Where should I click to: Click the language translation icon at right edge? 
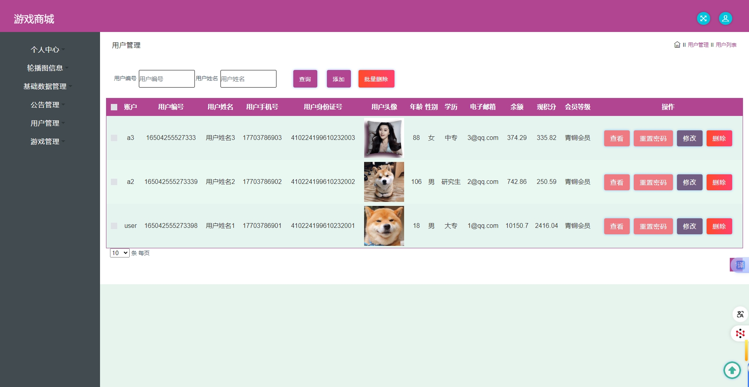(x=740, y=314)
